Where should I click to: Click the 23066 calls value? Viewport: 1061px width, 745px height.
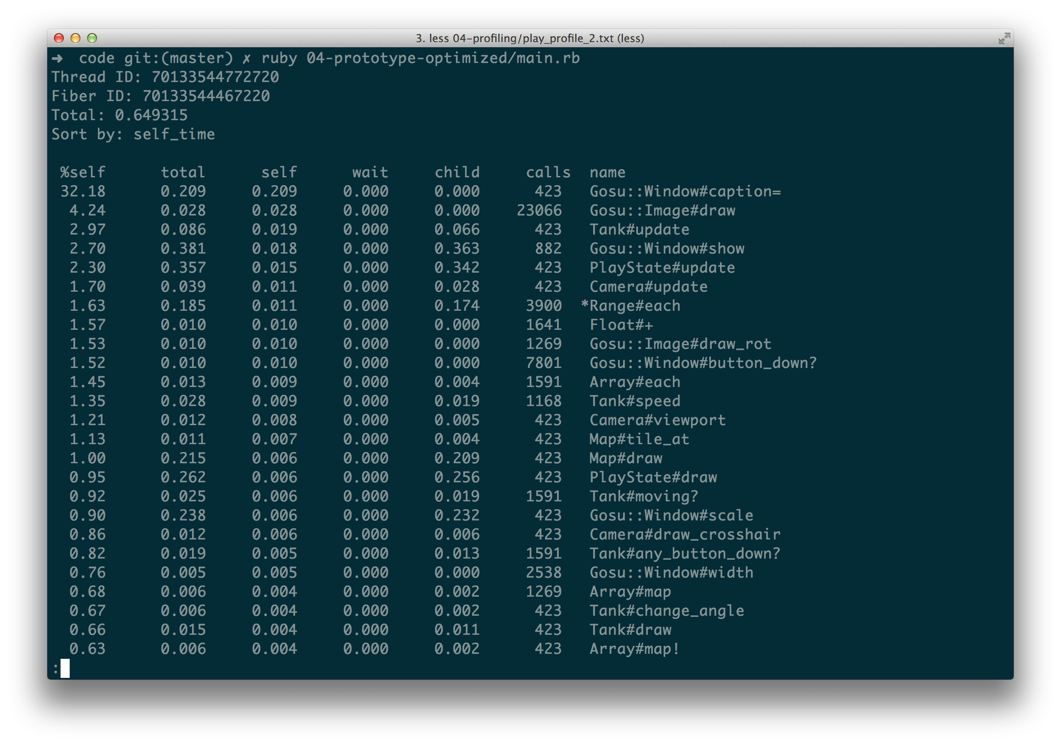coord(539,210)
